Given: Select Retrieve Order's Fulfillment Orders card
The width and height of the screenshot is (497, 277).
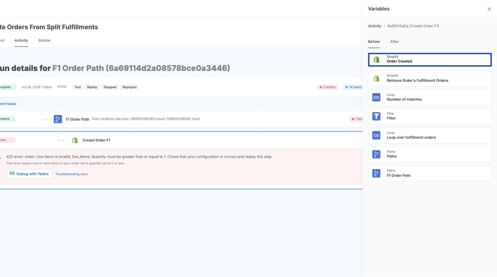Looking at the screenshot, I should click(x=430, y=78).
